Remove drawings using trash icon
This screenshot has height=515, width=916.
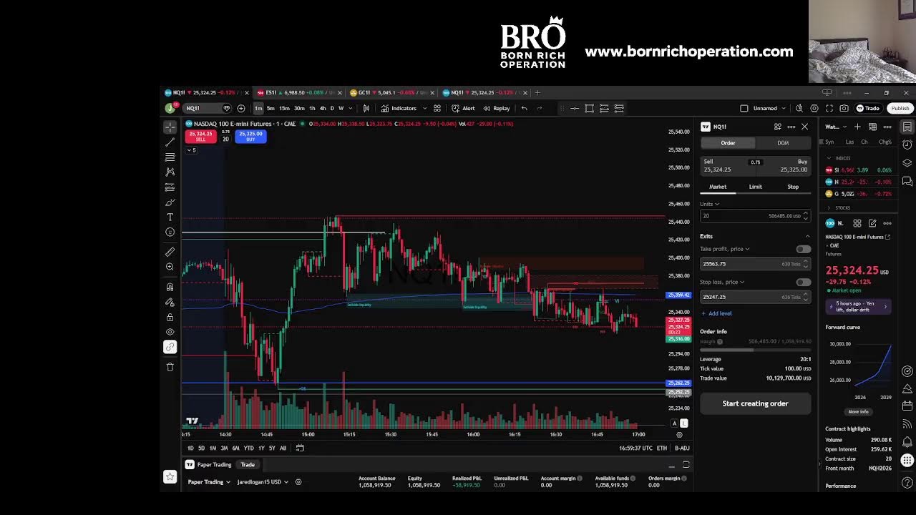[x=170, y=367]
